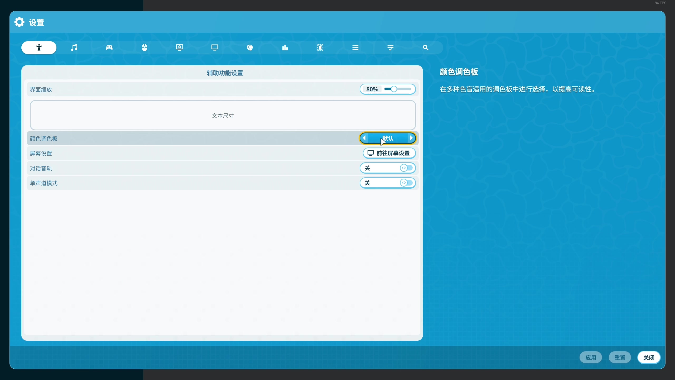Open the bar chart statistics tab
Screen dimensions: 675x380
[285, 47]
